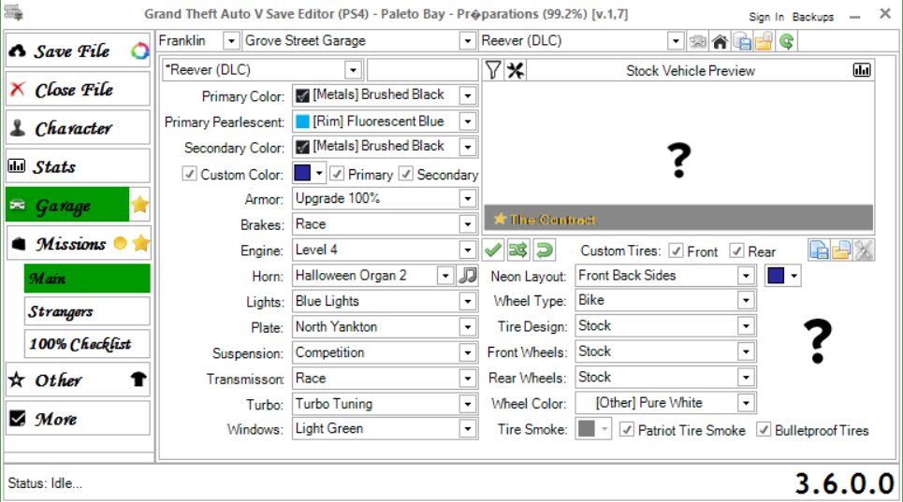The width and height of the screenshot is (903, 502).
Task: Toggle Bulletproof Tires checkbox
Action: point(764,429)
